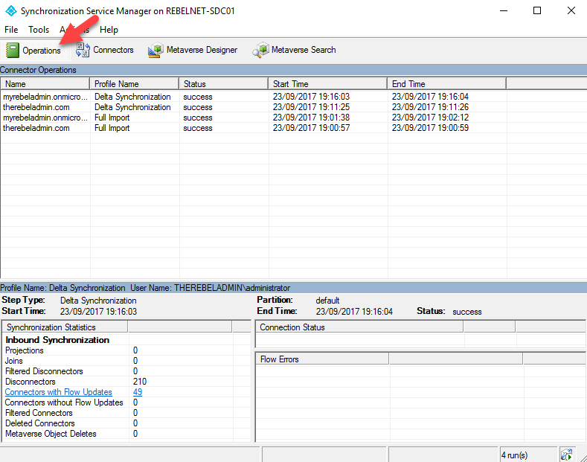The width and height of the screenshot is (587, 462).
Task: Click the Flow Errors column header
Action: pos(322,359)
